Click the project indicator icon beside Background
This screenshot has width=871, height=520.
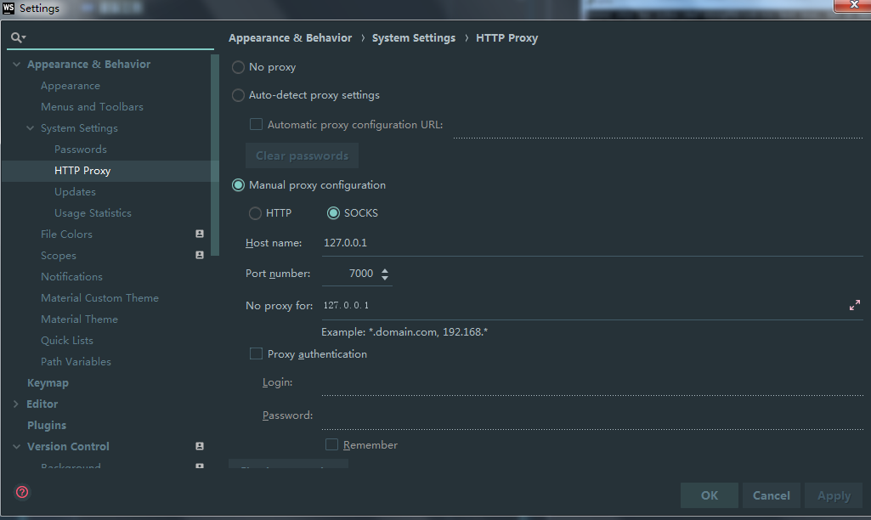click(x=199, y=466)
